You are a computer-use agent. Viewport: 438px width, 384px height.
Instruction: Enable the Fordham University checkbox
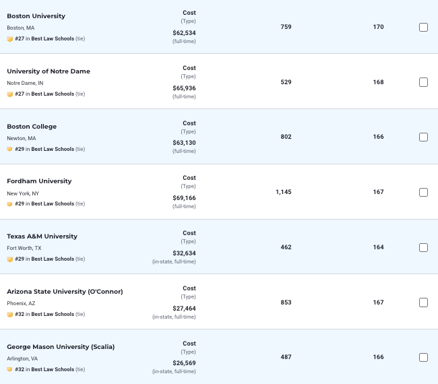click(x=423, y=192)
